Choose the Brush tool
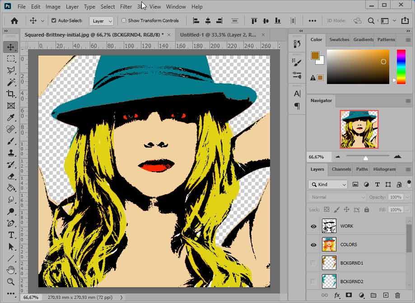The image size is (415, 303). coord(10,141)
